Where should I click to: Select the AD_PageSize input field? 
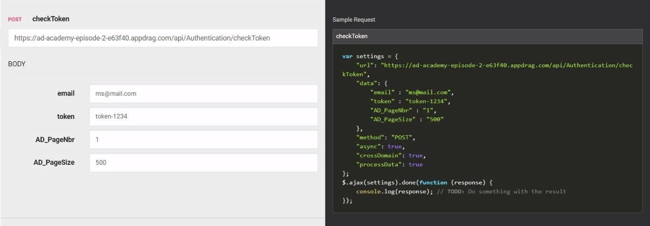point(203,162)
